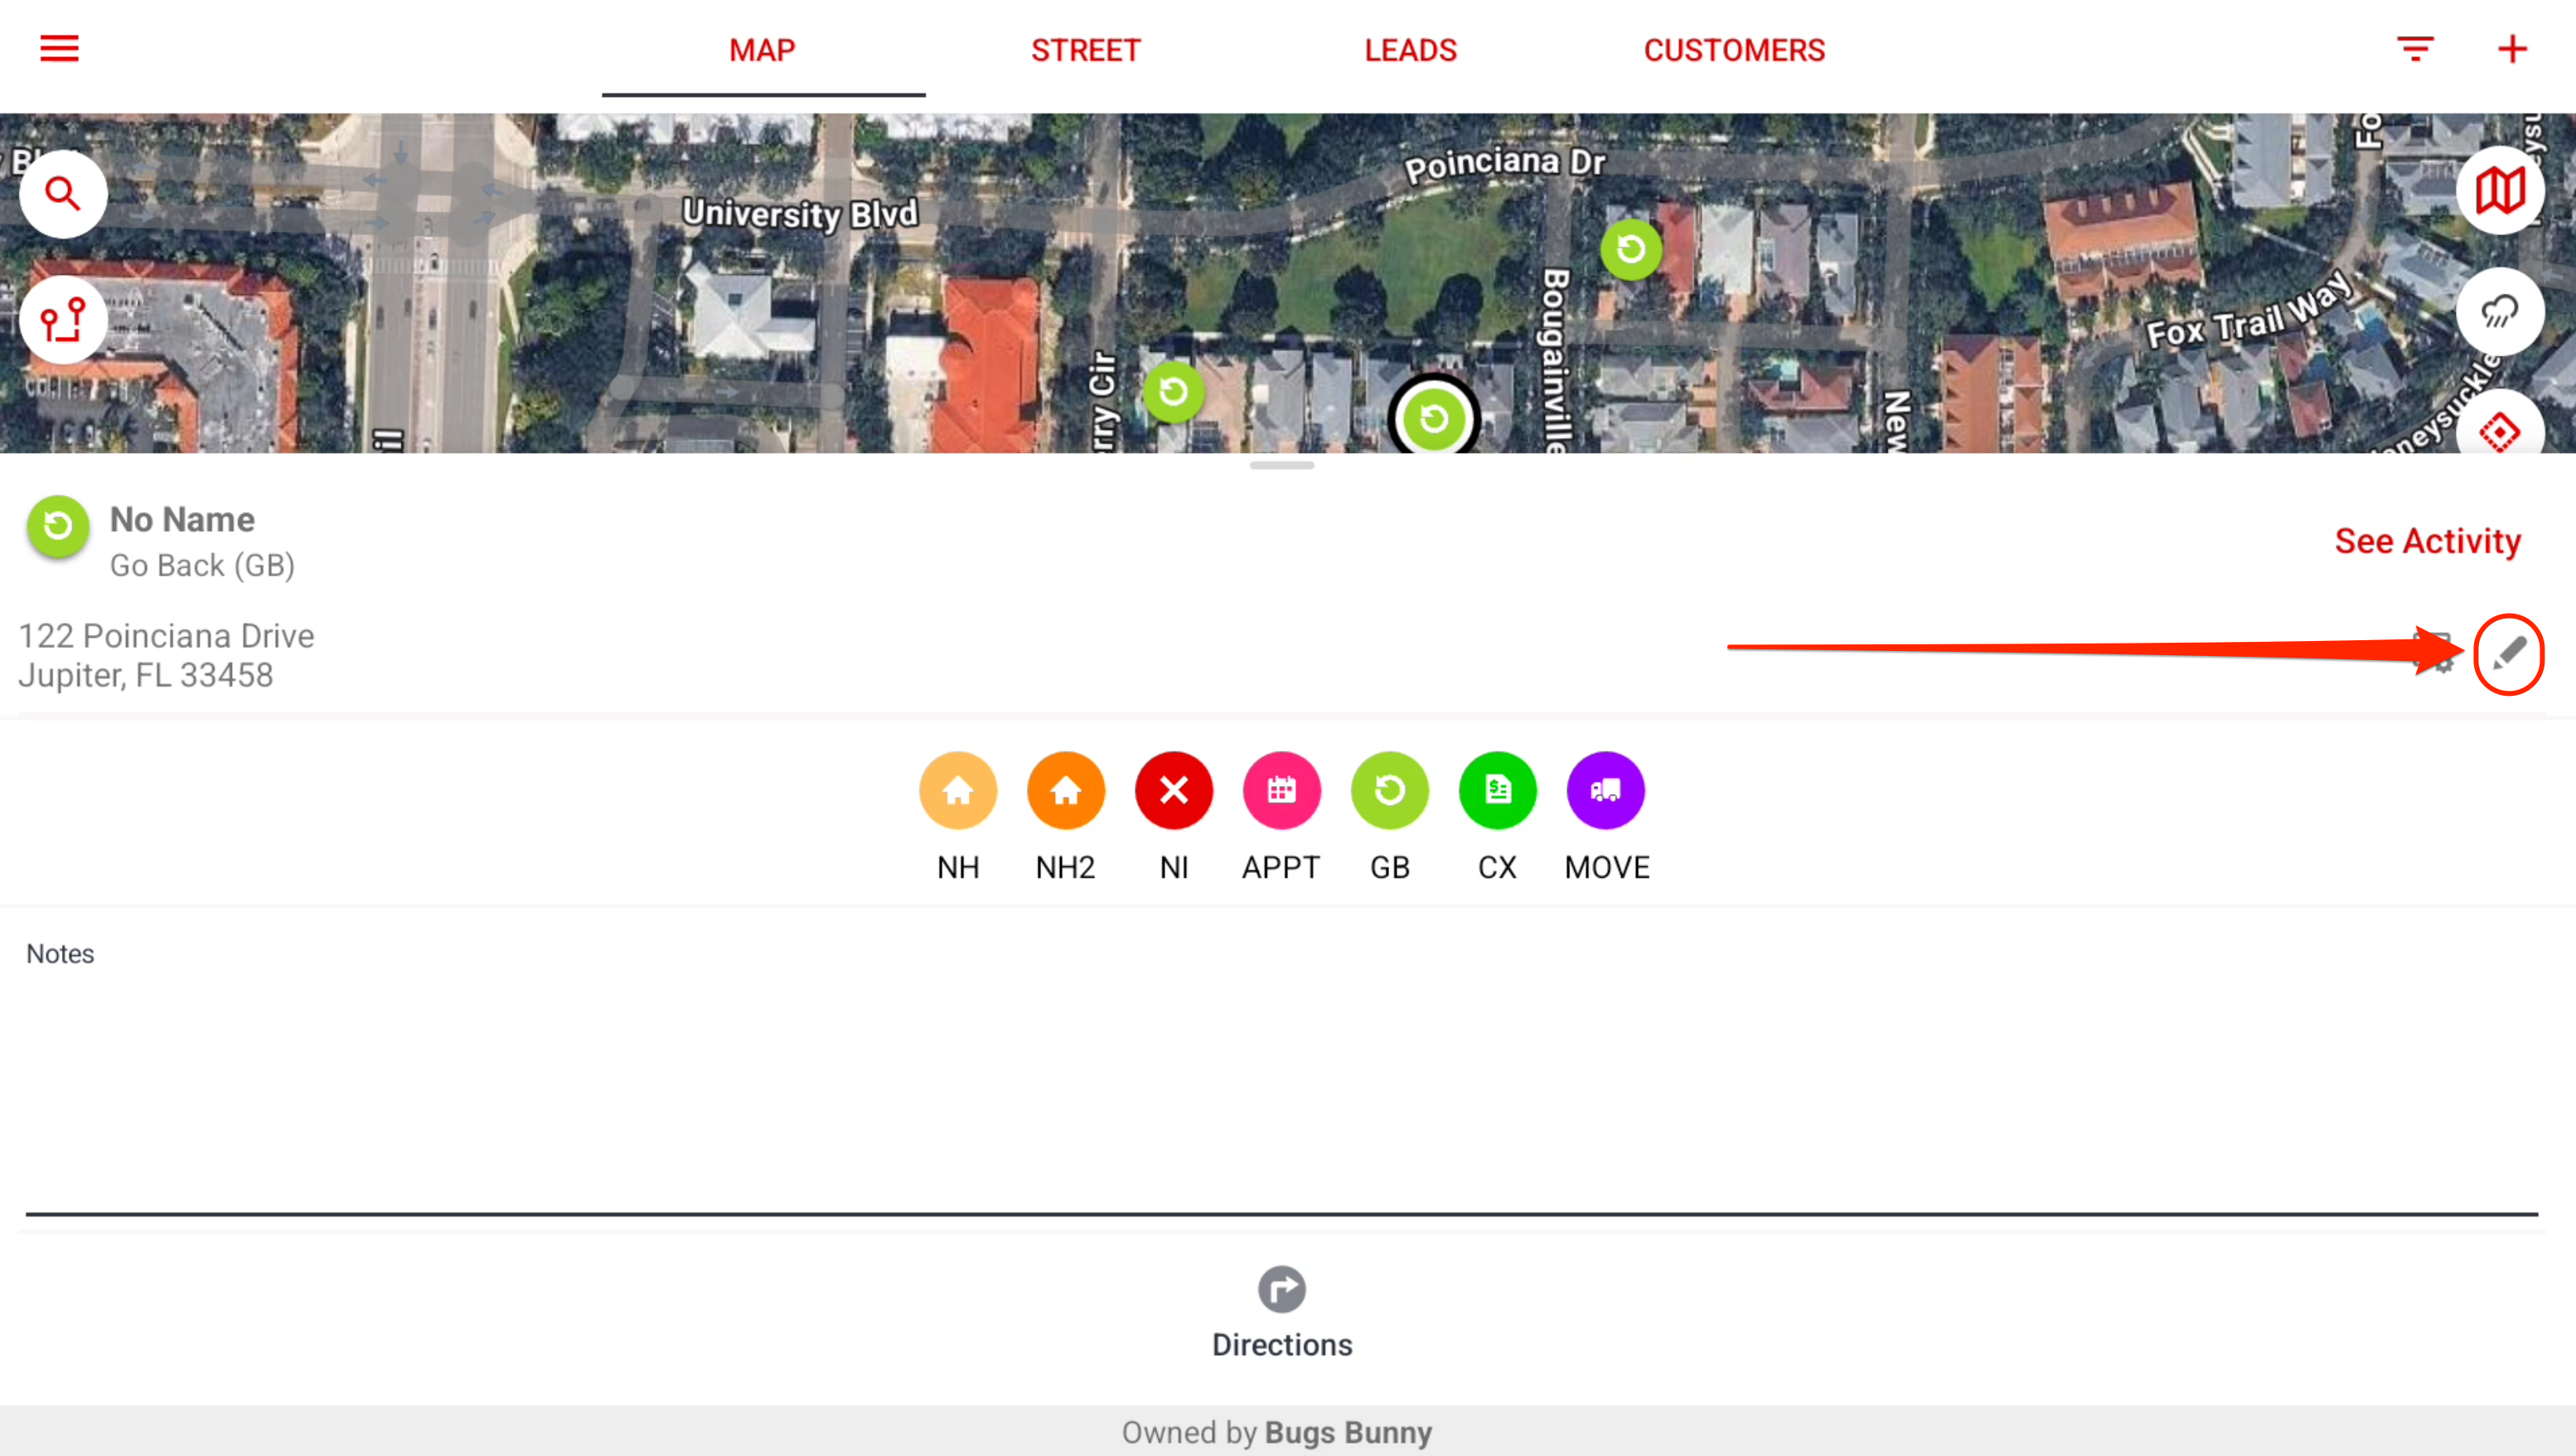Choose the MOVE status button
Viewport: 2576px width, 1456px height.
pyautogui.click(x=1605, y=791)
